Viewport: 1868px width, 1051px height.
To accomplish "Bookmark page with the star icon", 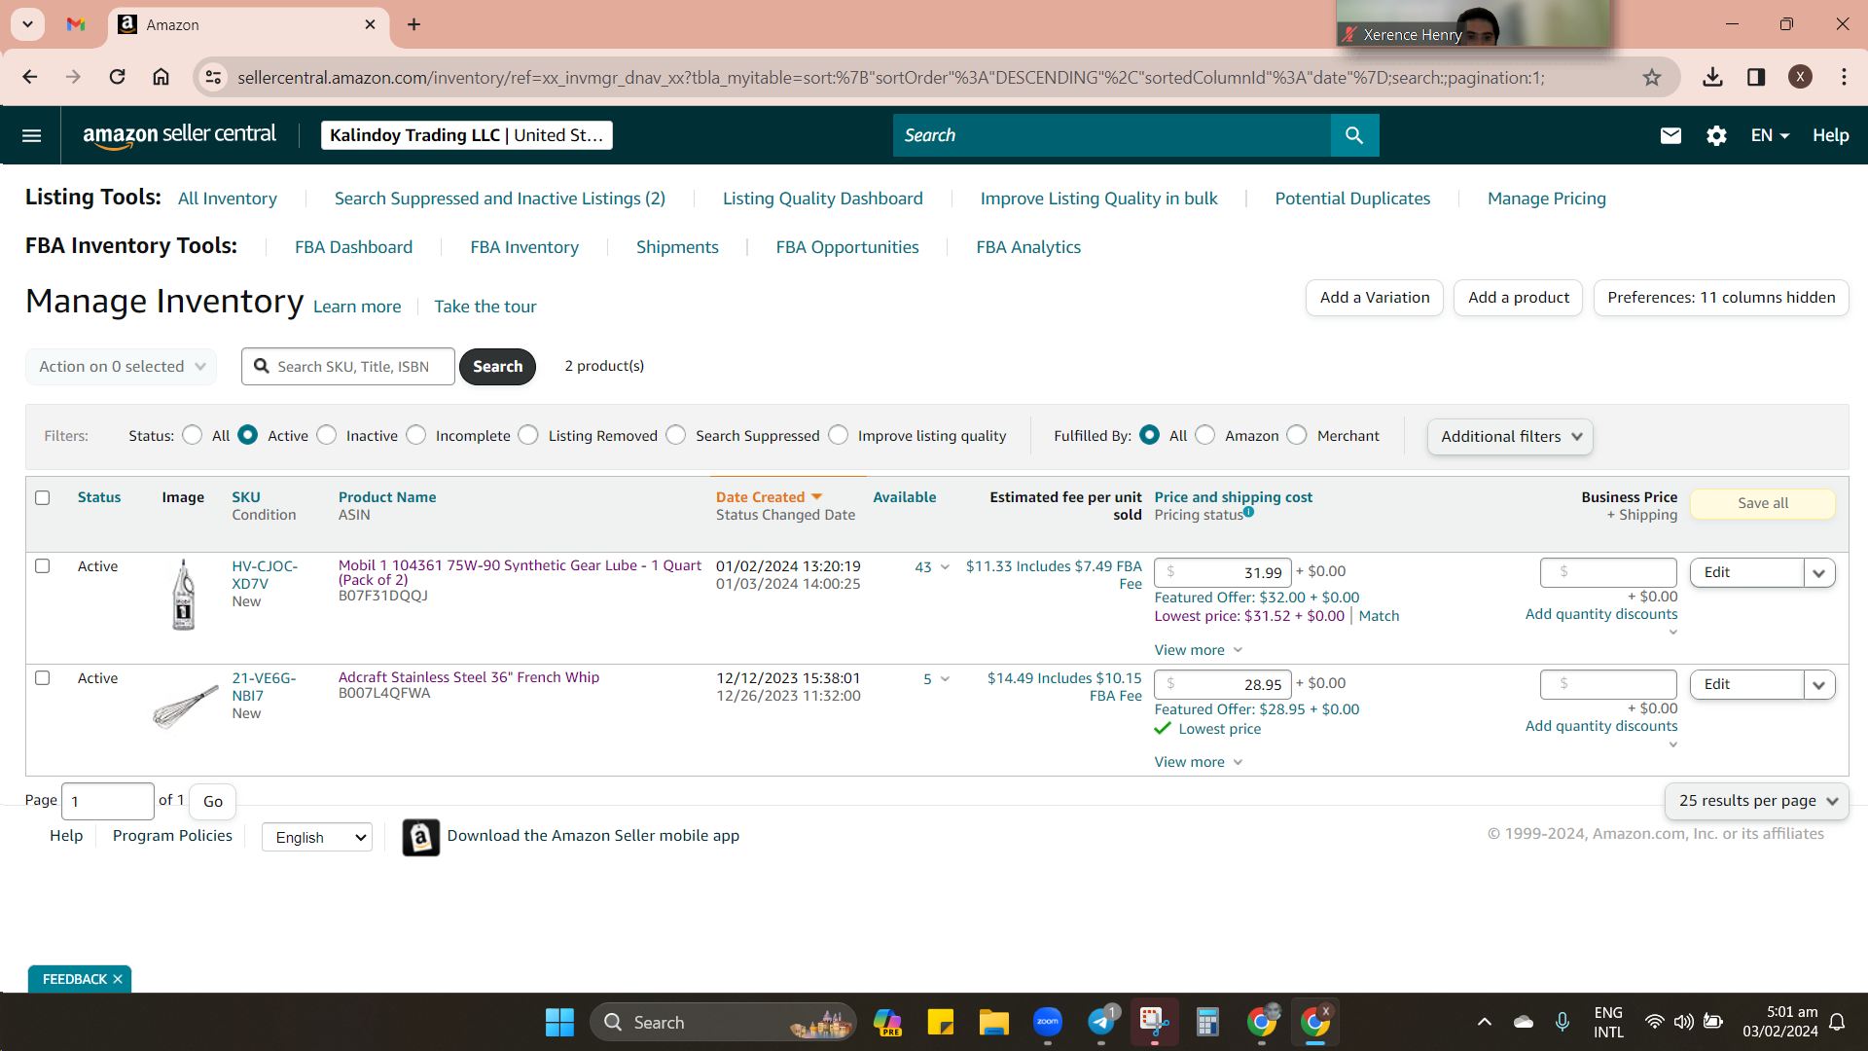I will coord(1652,77).
